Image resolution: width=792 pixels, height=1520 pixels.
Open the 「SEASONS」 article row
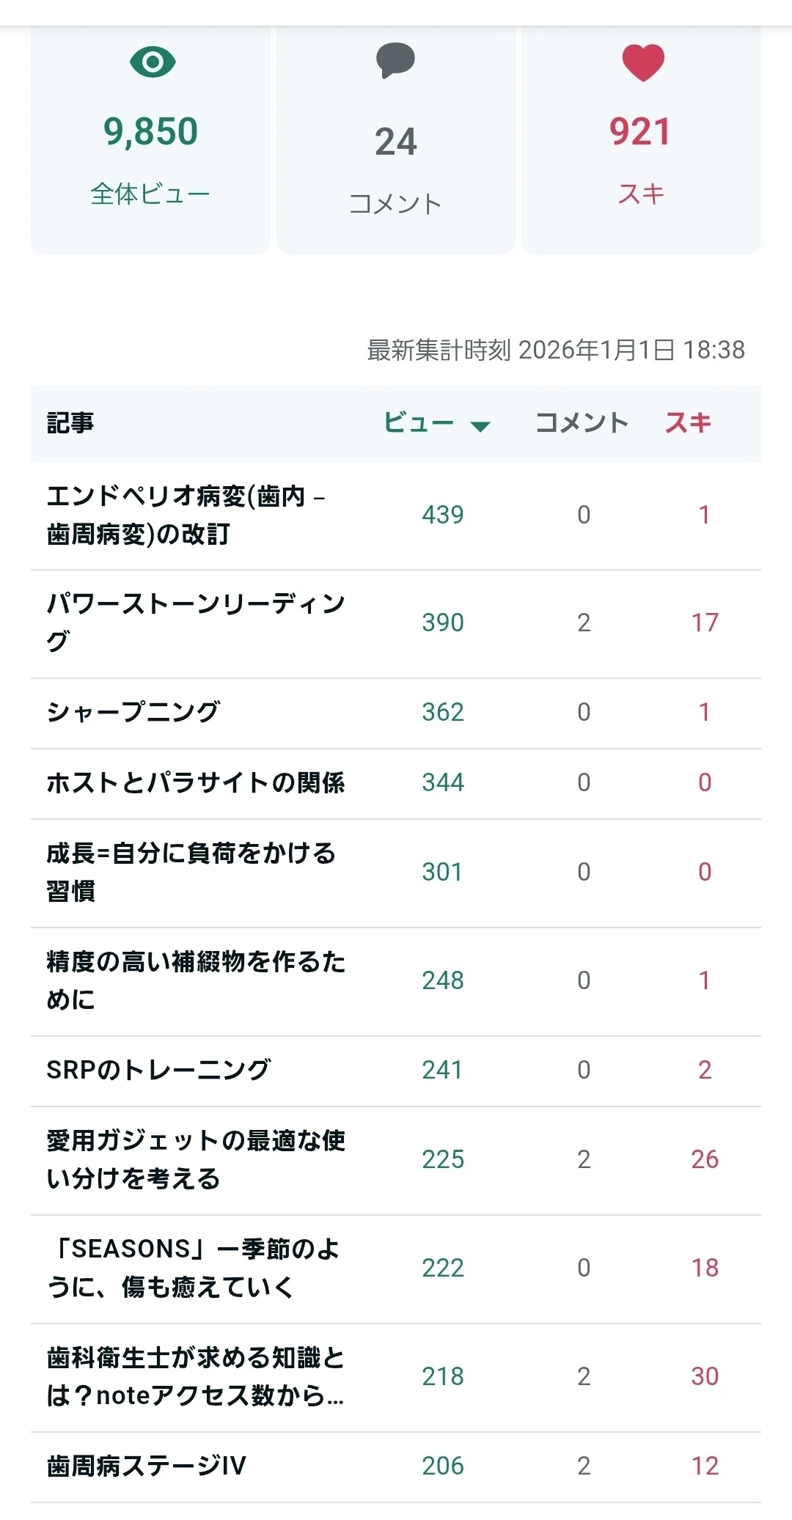(396, 1268)
